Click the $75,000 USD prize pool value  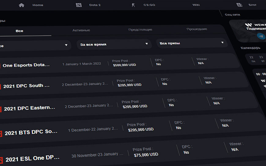(146, 155)
